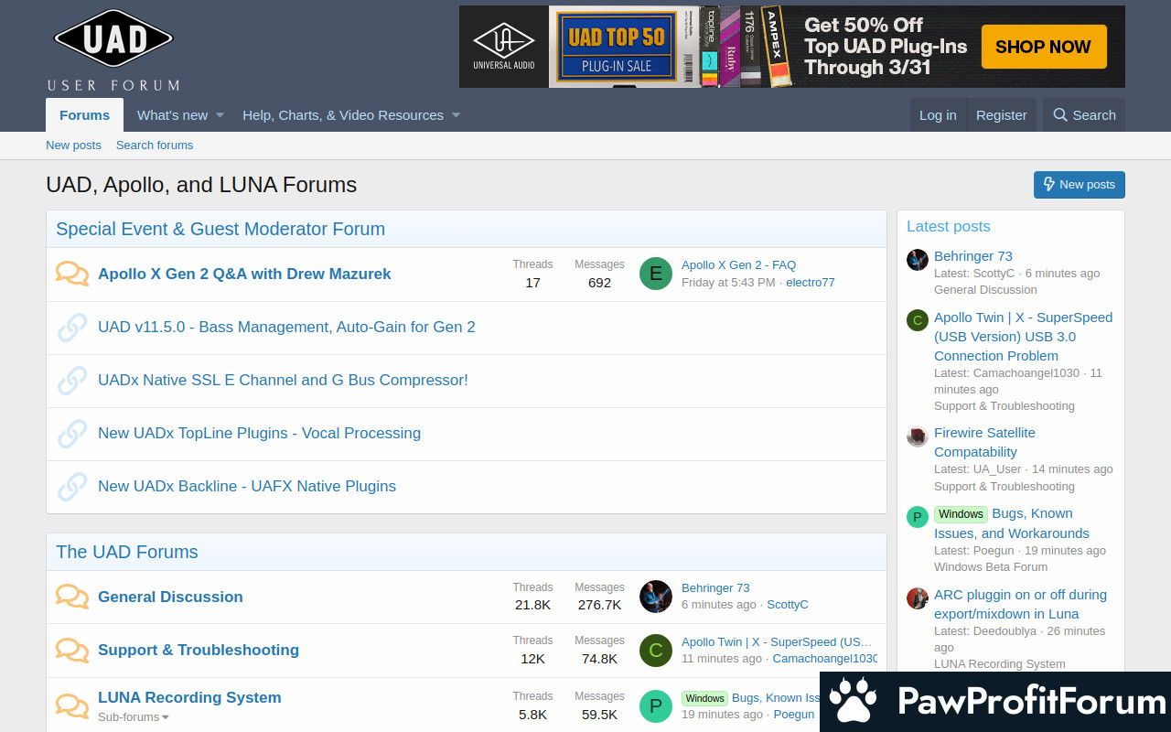Open ScottyC username in General Discussion row
The height and width of the screenshot is (732, 1171).
tap(788, 605)
